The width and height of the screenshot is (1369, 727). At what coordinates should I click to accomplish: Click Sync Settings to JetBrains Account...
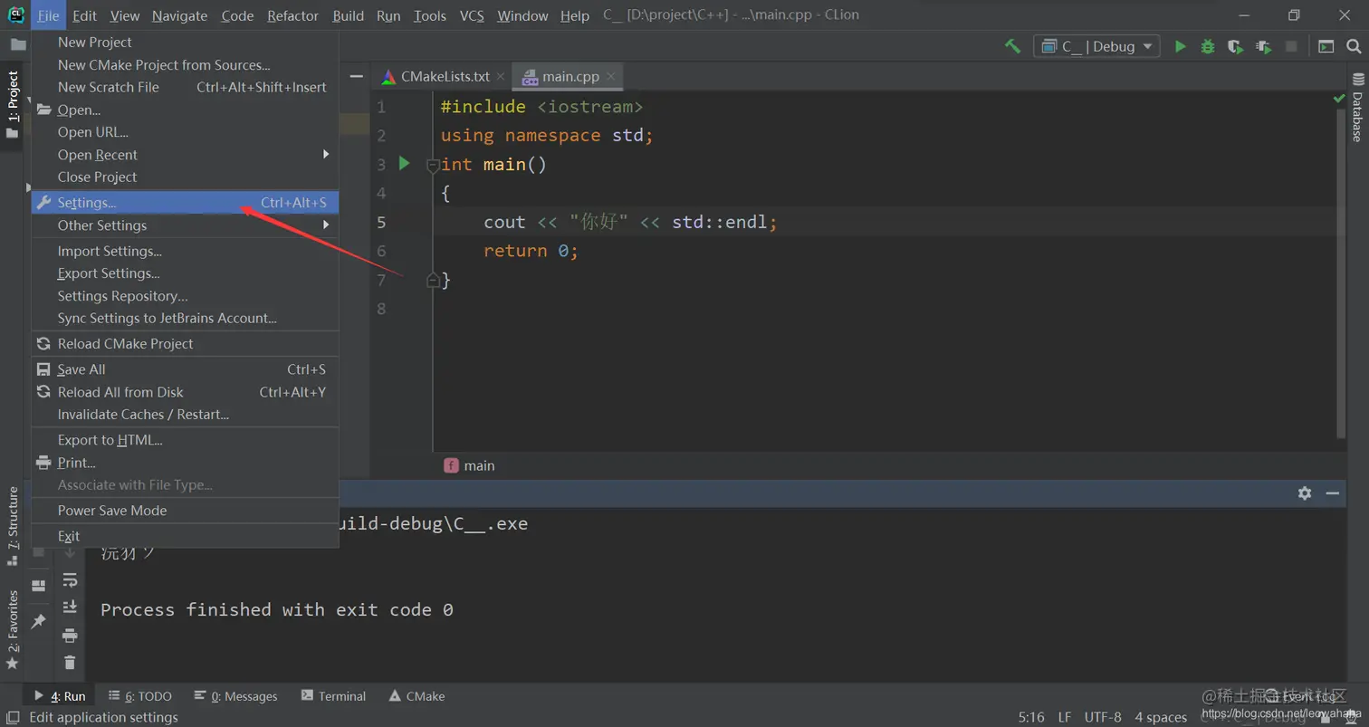(x=185, y=319)
